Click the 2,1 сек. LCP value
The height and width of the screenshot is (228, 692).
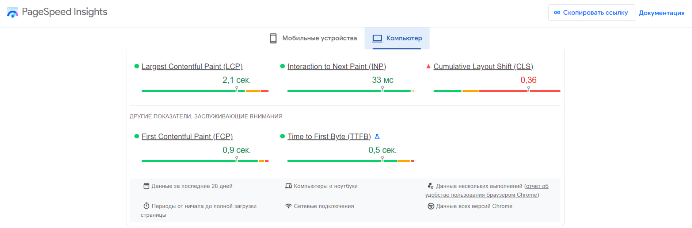pos(237,80)
